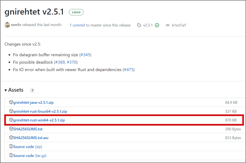Image resolution: width=246 pixels, height=163 pixels.
Task: Download gnirehtet-rust-linux64-v2.5.1.zip
Action: pyautogui.click(x=40, y=111)
